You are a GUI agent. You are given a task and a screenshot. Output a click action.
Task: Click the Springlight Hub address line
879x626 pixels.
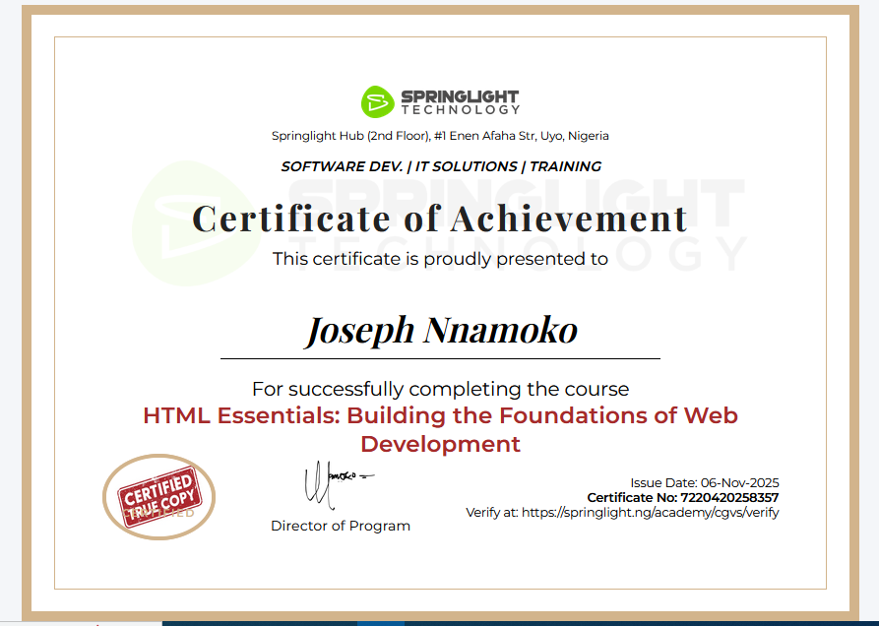(440, 136)
